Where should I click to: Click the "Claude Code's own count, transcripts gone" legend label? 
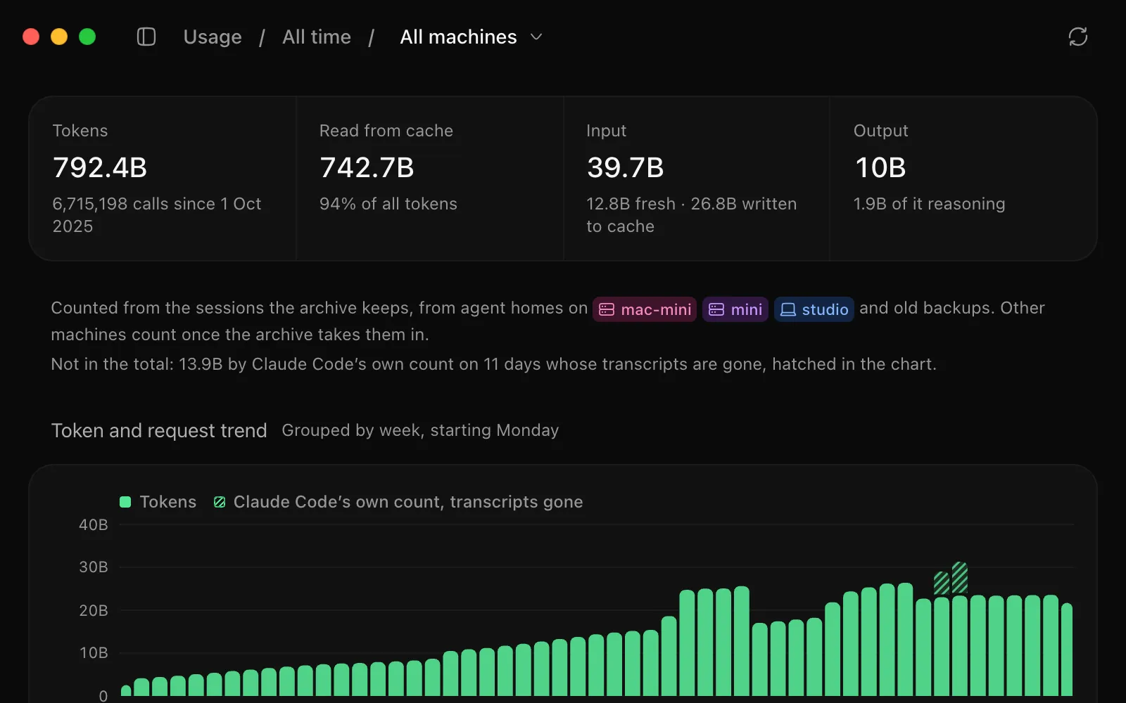click(408, 502)
